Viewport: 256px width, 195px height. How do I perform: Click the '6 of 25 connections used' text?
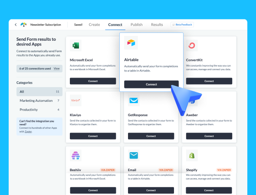point(35,68)
